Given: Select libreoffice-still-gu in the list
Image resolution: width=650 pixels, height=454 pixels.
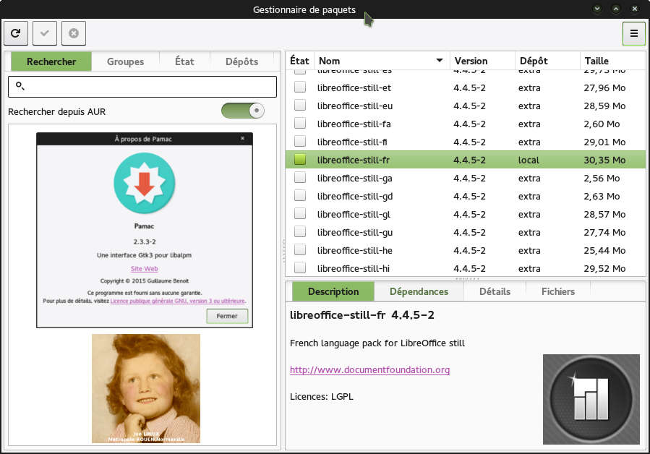Looking at the screenshot, I should 355,233.
